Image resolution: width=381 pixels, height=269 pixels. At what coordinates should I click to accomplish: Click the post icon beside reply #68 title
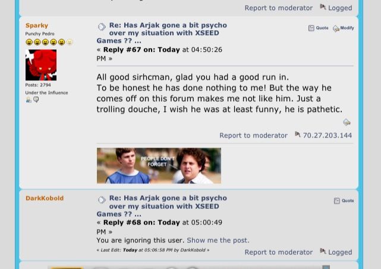point(102,200)
